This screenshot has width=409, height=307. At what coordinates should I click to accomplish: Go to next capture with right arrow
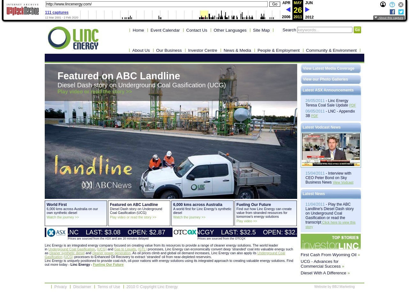[307, 10]
